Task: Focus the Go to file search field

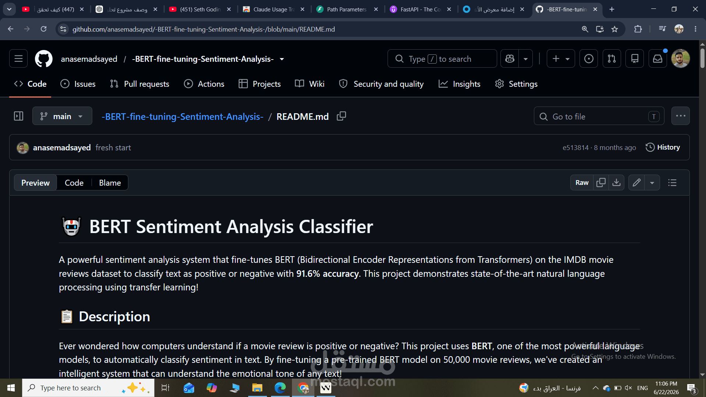Action: [x=599, y=116]
